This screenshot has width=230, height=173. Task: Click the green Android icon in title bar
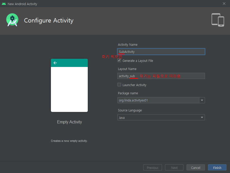pyautogui.click(x=4, y=4)
